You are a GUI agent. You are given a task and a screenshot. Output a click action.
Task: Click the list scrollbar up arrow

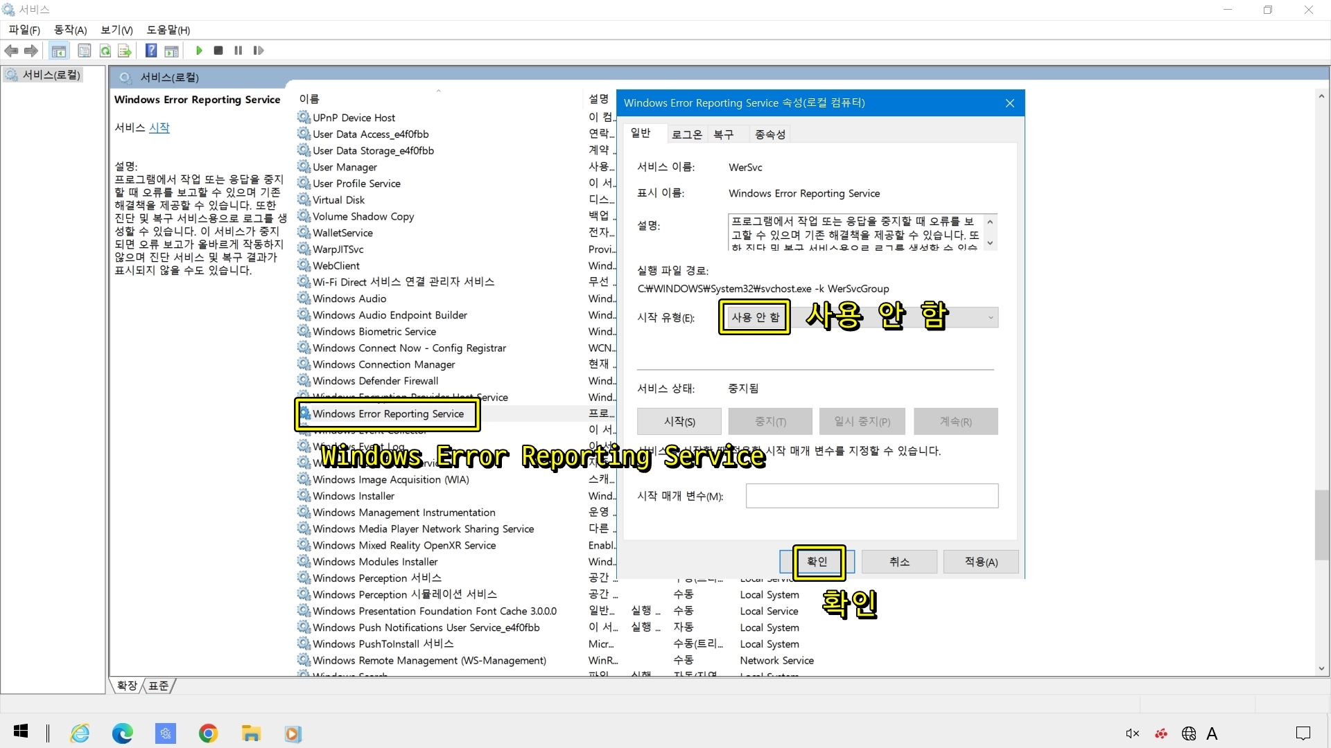1321,97
